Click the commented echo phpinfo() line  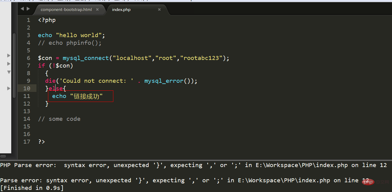pos(70,43)
